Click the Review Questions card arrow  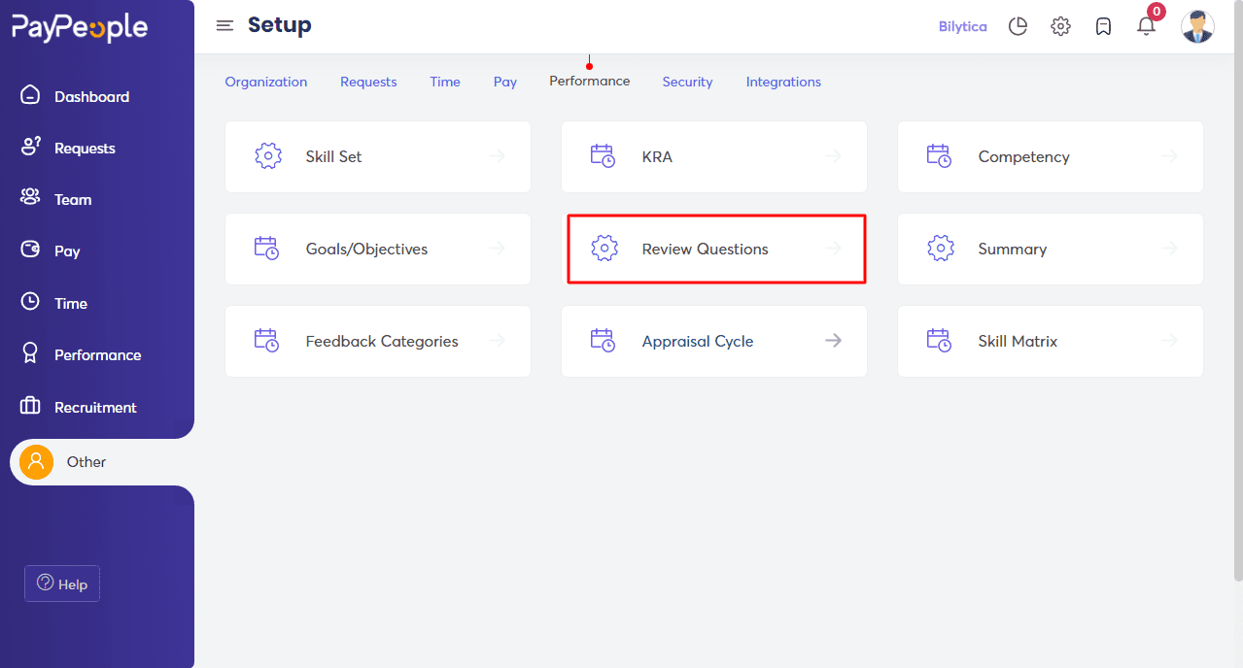[x=833, y=248]
